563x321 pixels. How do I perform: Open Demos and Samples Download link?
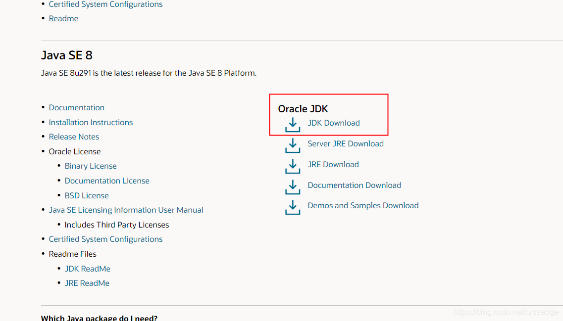[x=363, y=206]
